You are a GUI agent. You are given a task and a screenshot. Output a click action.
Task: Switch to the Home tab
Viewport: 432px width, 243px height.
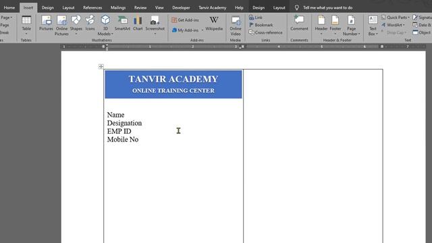[9, 7]
